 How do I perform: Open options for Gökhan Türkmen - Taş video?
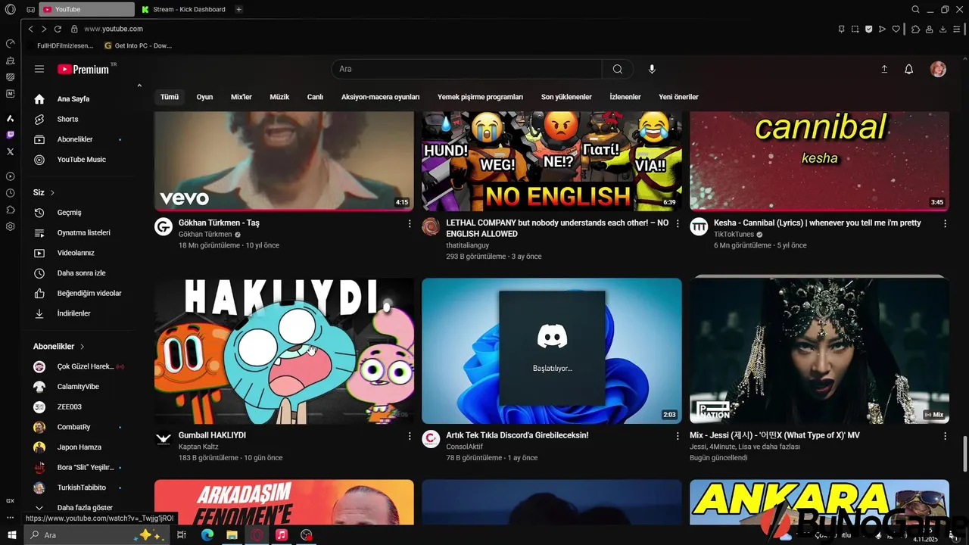pos(410,223)
